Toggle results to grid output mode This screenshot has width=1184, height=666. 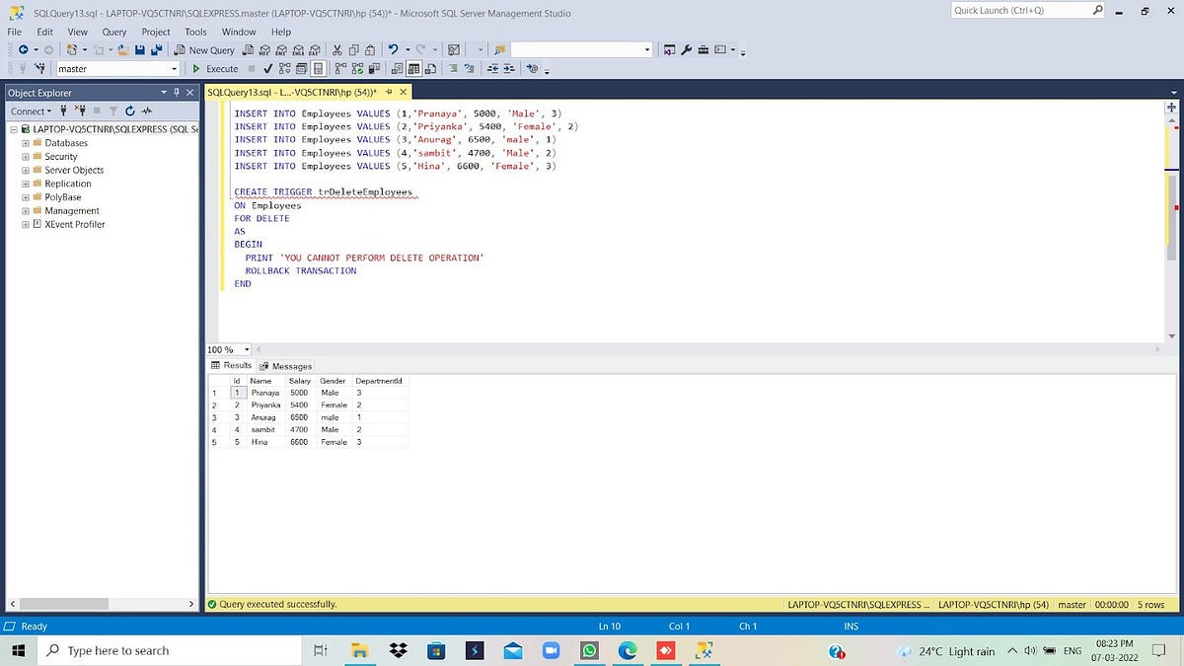coord(412,68)
